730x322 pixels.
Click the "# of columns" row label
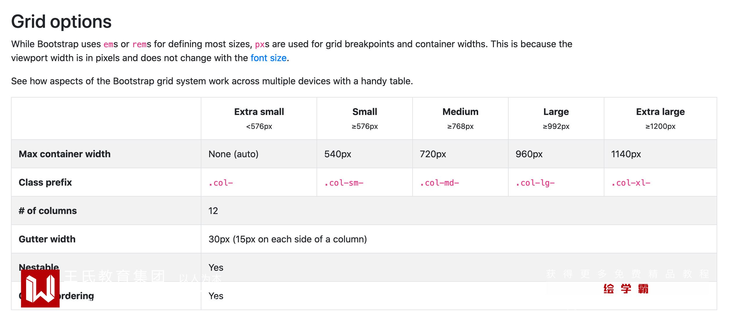click(48, 211)
